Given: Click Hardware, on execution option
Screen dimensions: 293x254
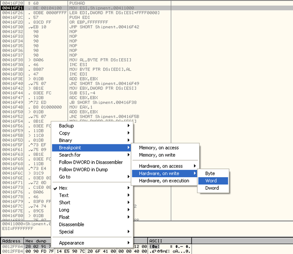Looking at the screenshot, I should coord(164,181).
